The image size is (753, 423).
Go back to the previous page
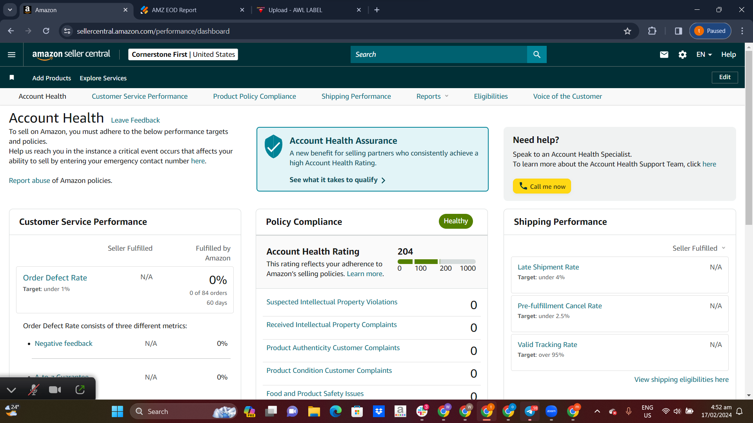pos(11,31)
